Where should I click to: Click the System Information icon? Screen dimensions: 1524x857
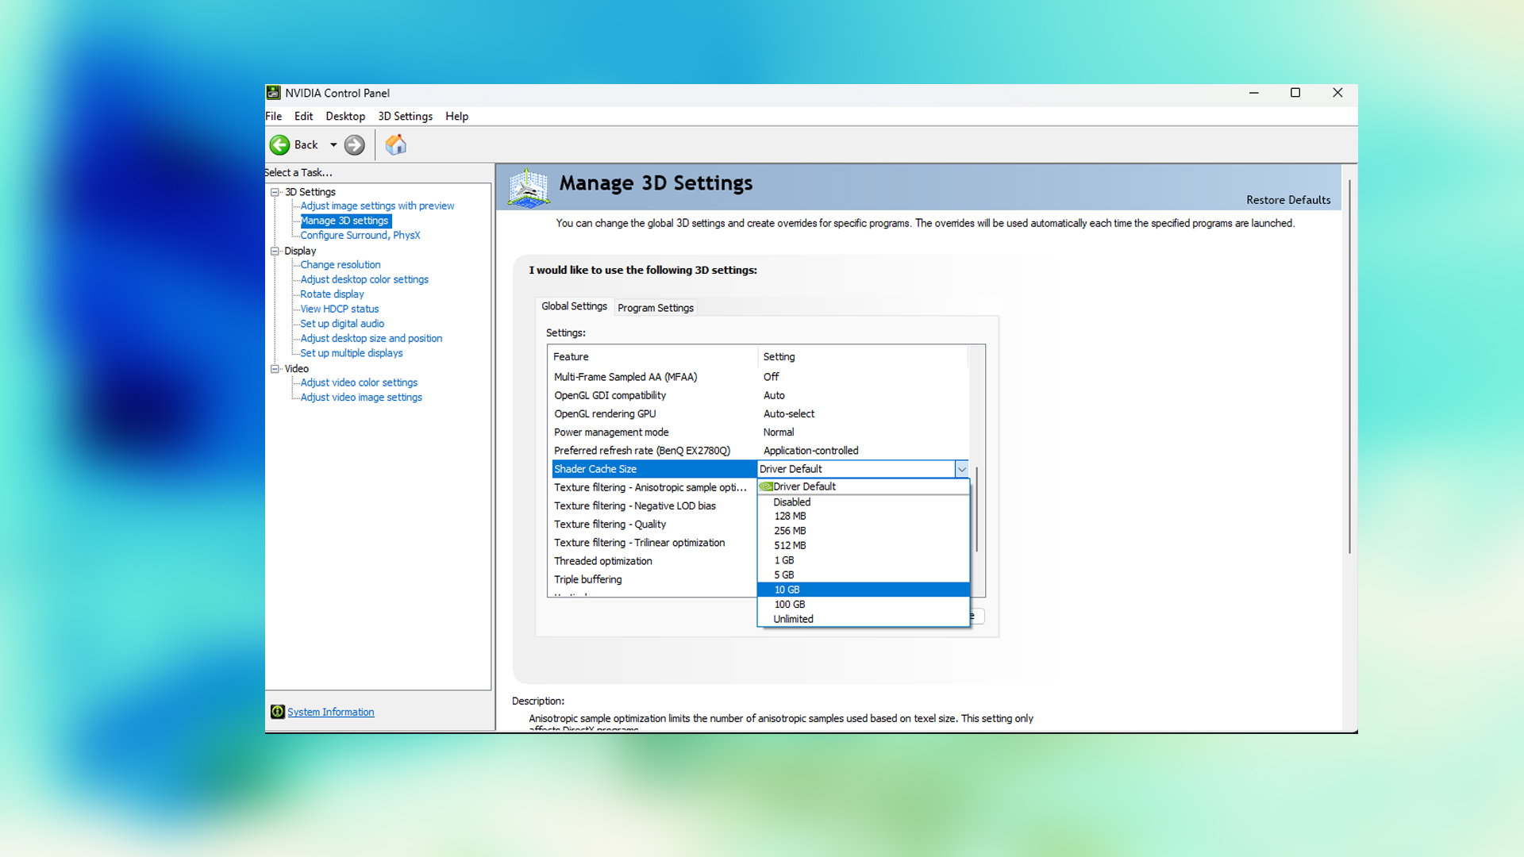point(278,712)
